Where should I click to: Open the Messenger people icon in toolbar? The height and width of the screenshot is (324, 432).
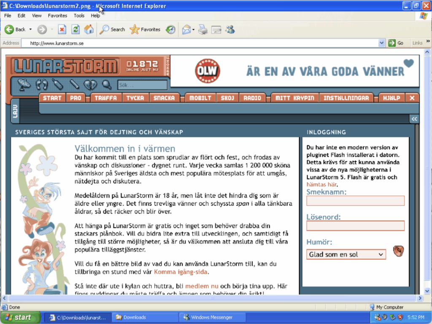[x=230, y=29]
